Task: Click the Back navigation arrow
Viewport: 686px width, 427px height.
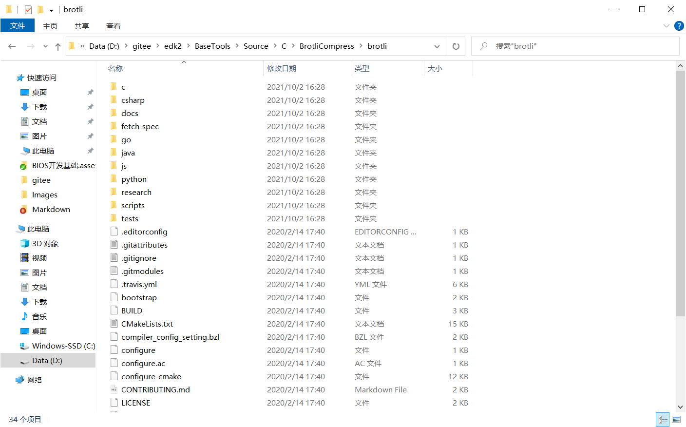Action: (x=12, y=46)
